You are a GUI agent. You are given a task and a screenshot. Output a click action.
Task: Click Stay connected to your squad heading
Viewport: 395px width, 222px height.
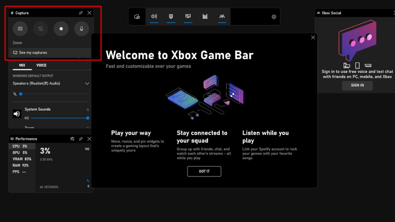(202, 137)
